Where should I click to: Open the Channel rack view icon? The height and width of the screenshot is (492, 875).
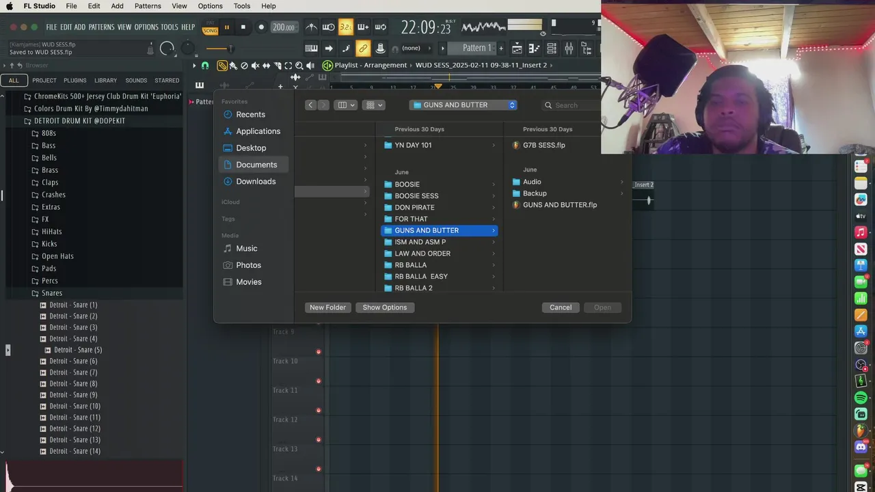[x=552, y=48]
